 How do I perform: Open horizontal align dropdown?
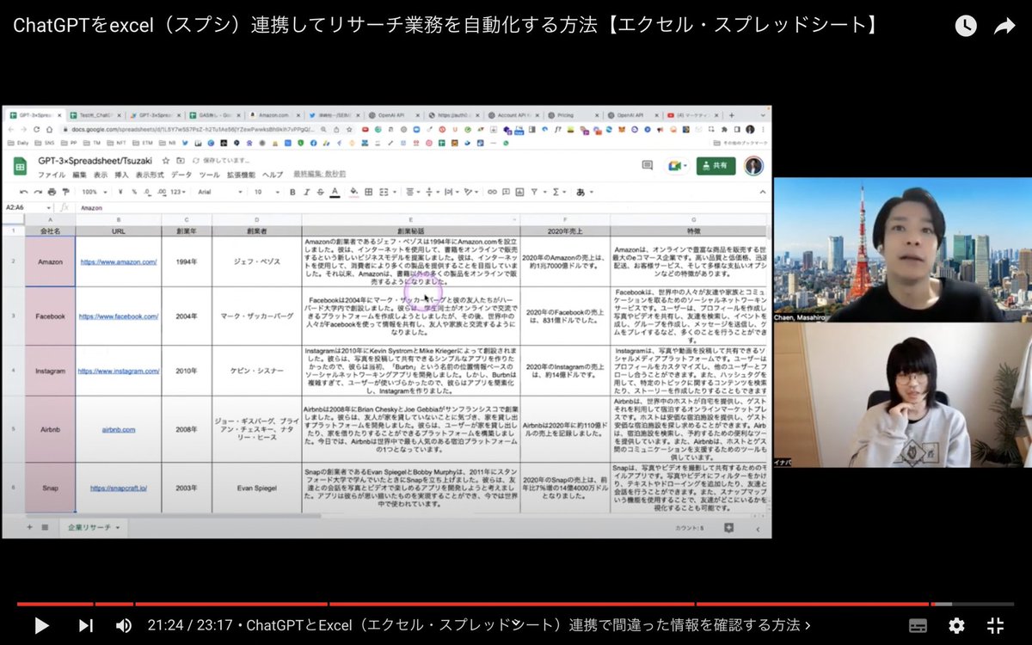413,192
